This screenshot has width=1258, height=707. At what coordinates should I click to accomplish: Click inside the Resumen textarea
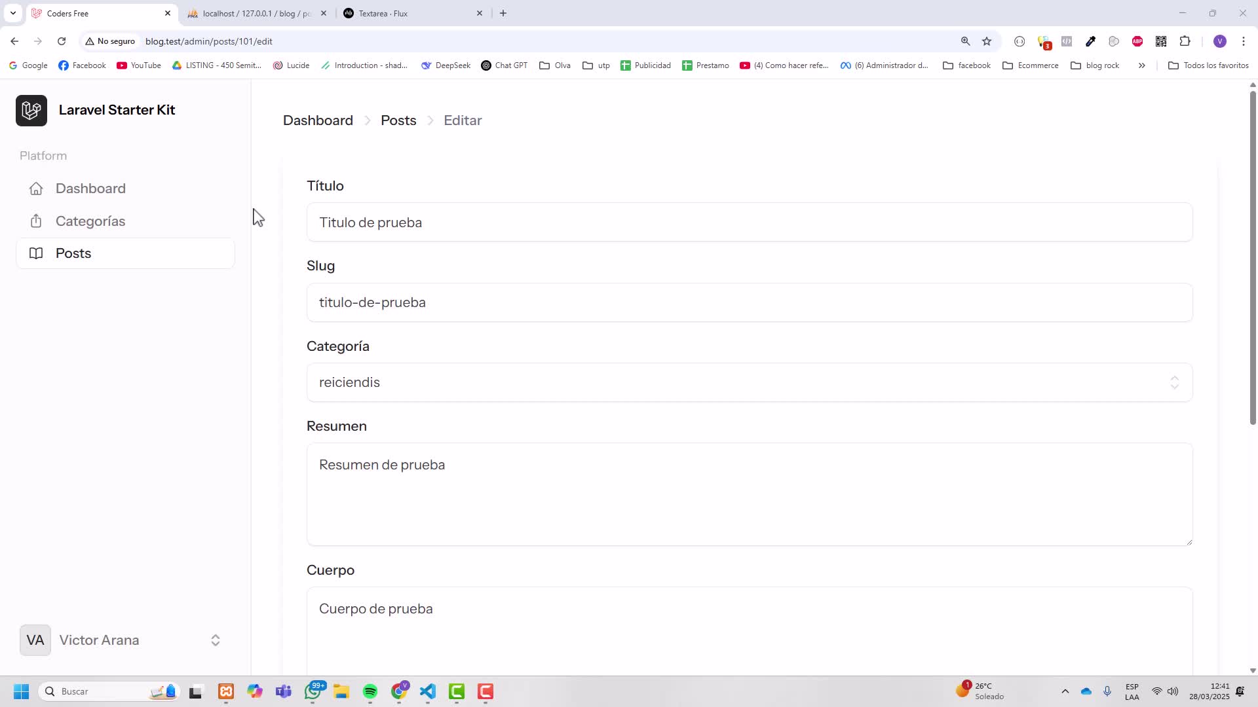pyautogui.click(x=749, y=494)
